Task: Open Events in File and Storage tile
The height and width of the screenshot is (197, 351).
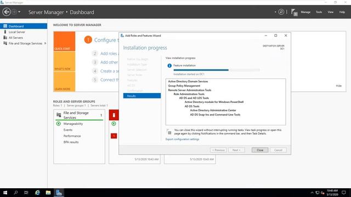Action: coord(68,130)
